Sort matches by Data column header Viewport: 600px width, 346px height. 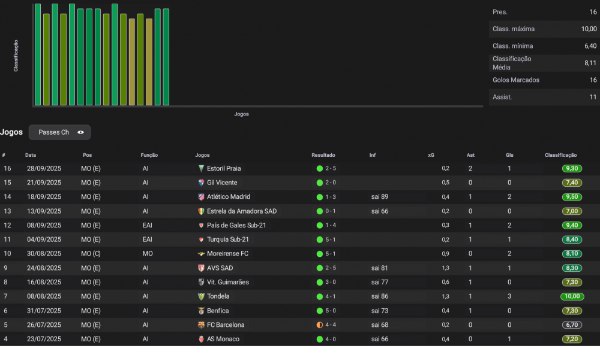point(31,155)
